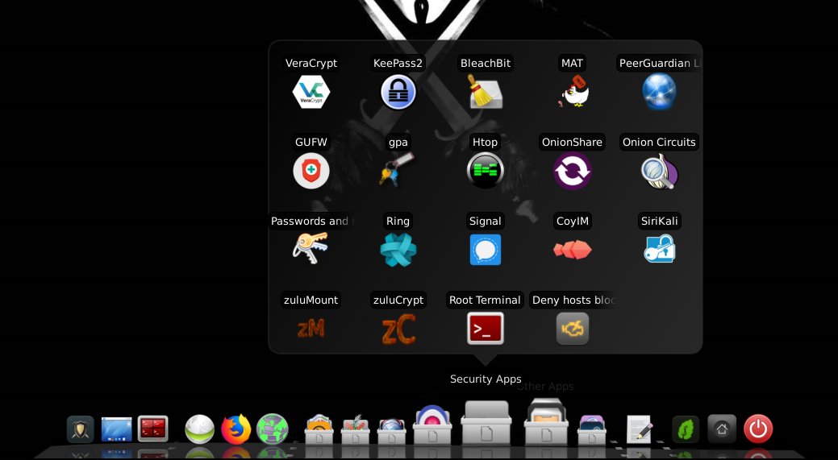Open KeePass2 padlock icon

click(398, 92)
